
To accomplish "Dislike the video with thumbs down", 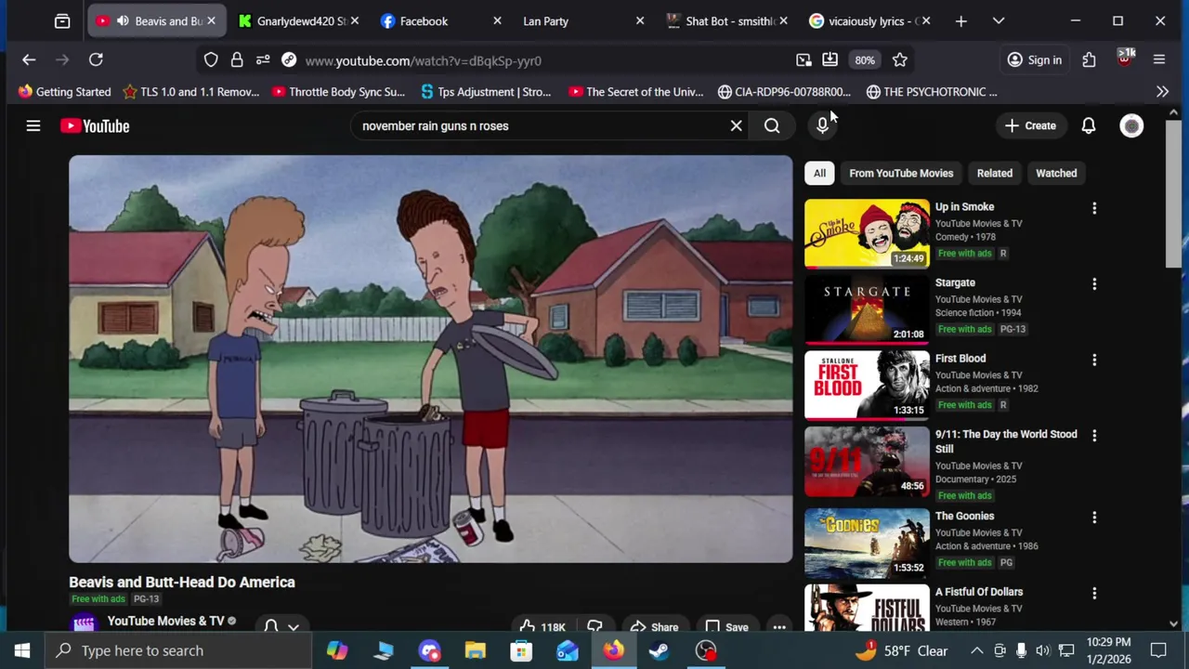I will tap(594, 626).
